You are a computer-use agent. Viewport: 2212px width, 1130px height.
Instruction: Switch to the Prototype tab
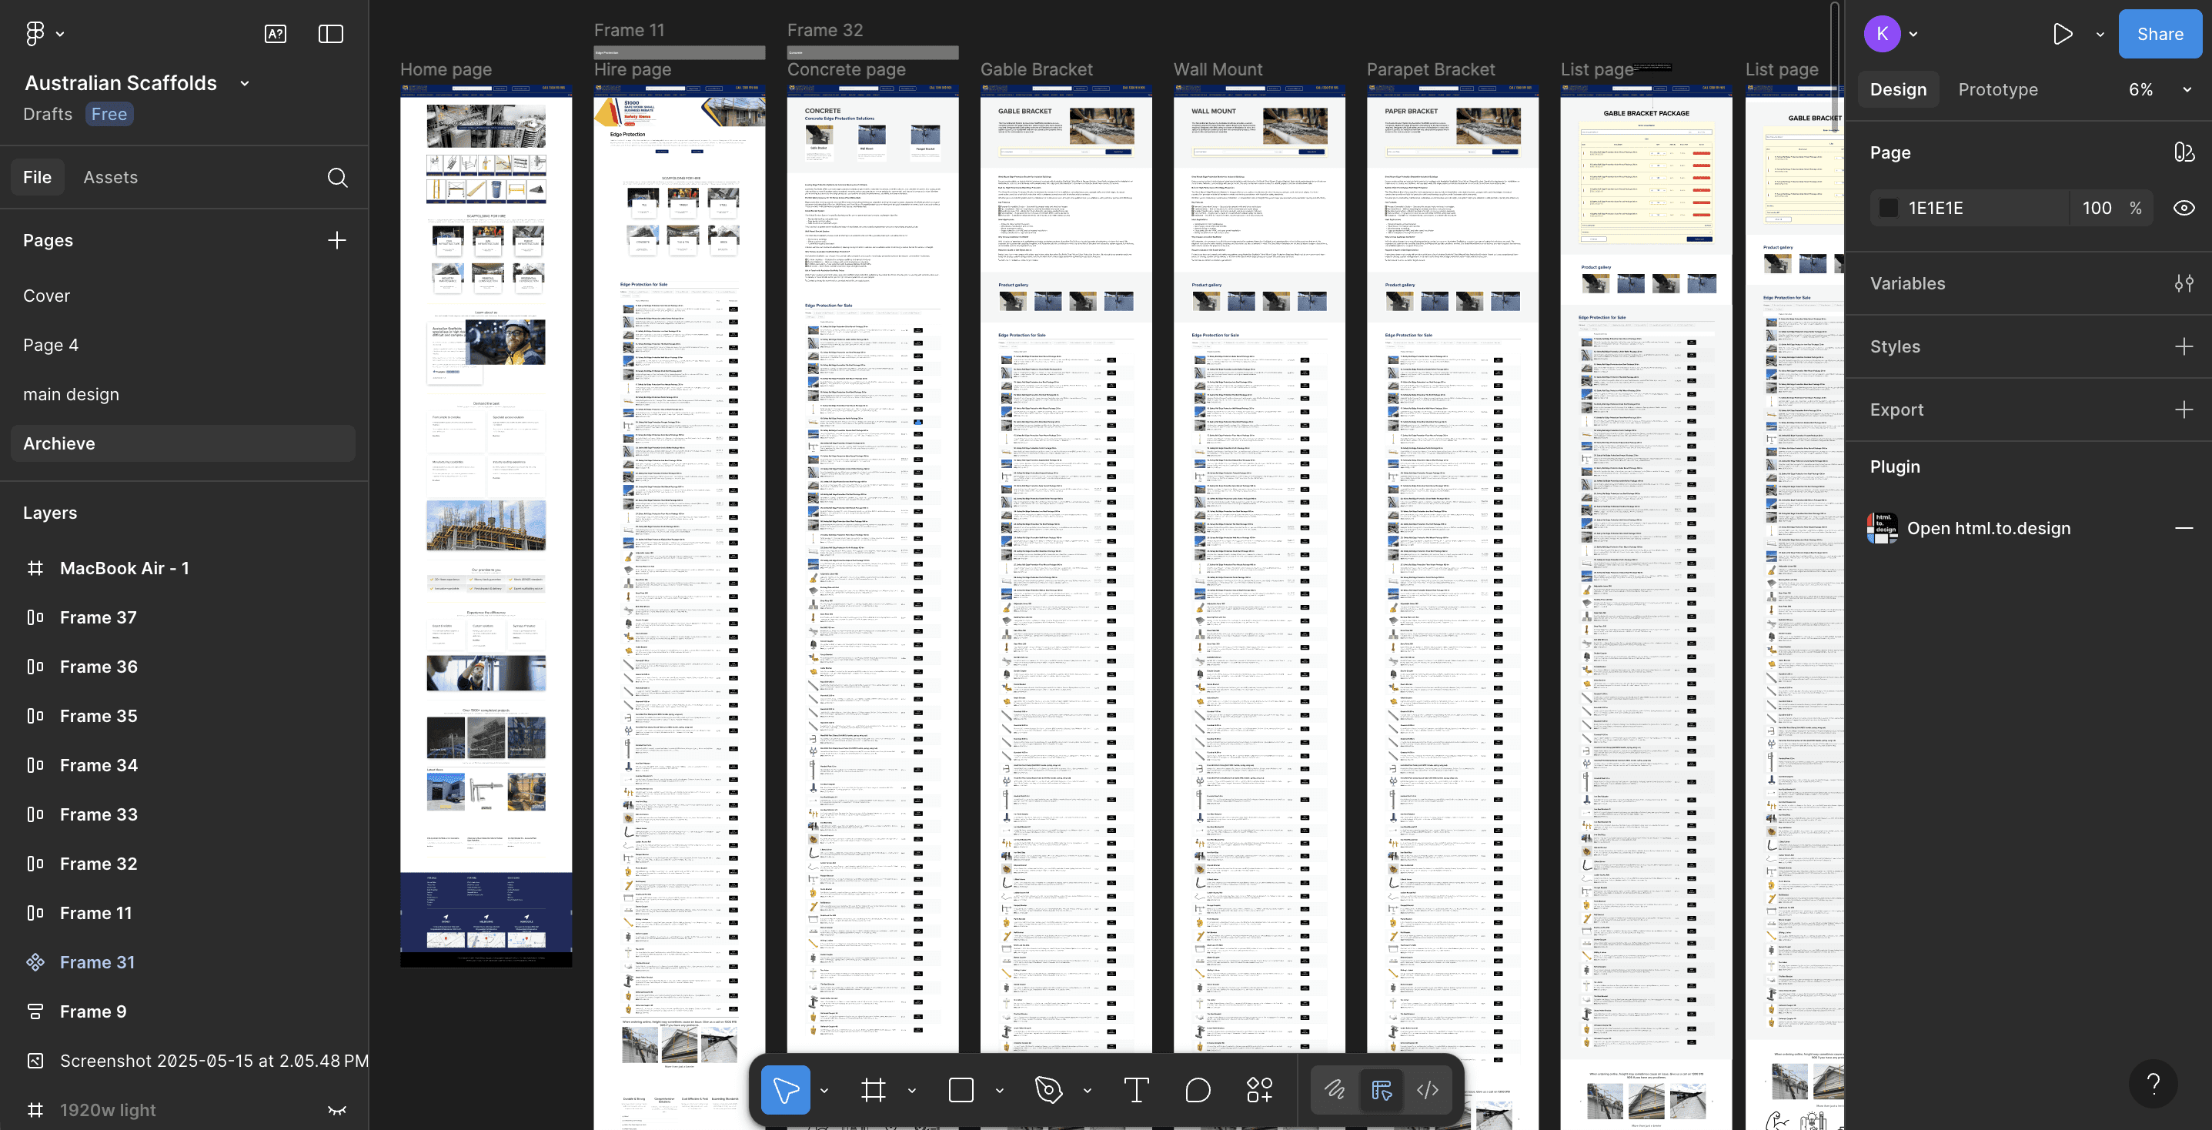point(1997,89)
